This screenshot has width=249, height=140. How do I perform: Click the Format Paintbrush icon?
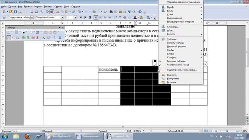click(x=74, y=12)
